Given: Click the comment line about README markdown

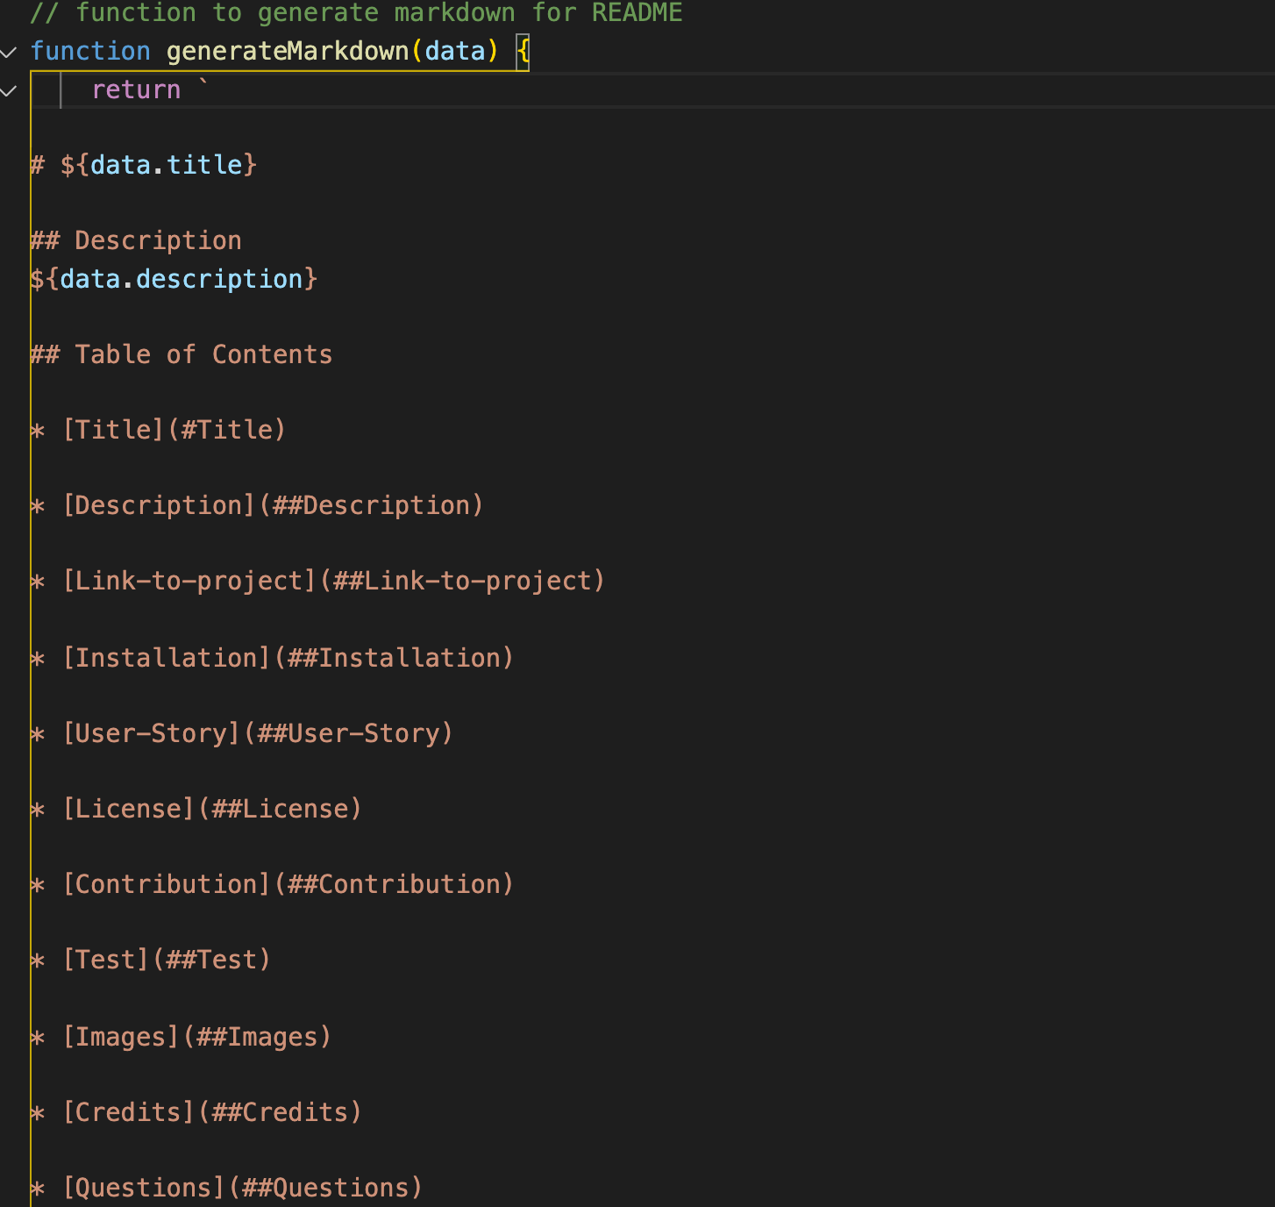Looking at the screenshot, I should pos(356,13).
